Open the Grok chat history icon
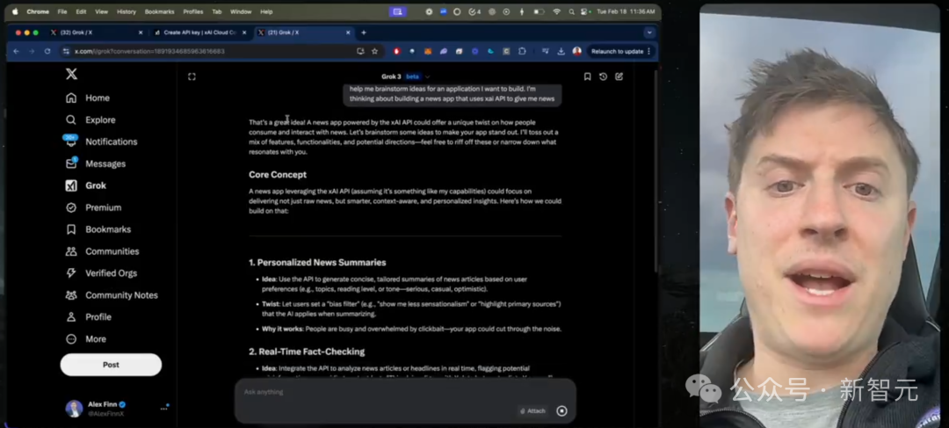The width and height of the screenshot is (949, 428). (603, 76)
